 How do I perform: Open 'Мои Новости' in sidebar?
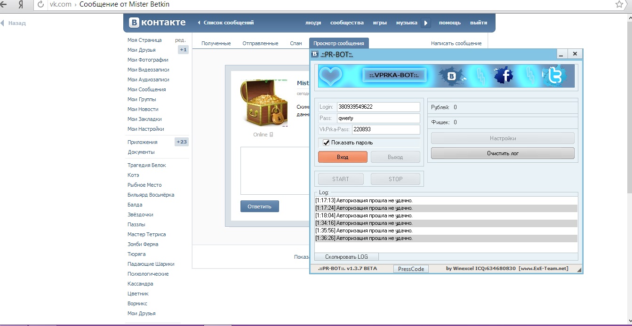pyautogui.click(x=143, y=109)
